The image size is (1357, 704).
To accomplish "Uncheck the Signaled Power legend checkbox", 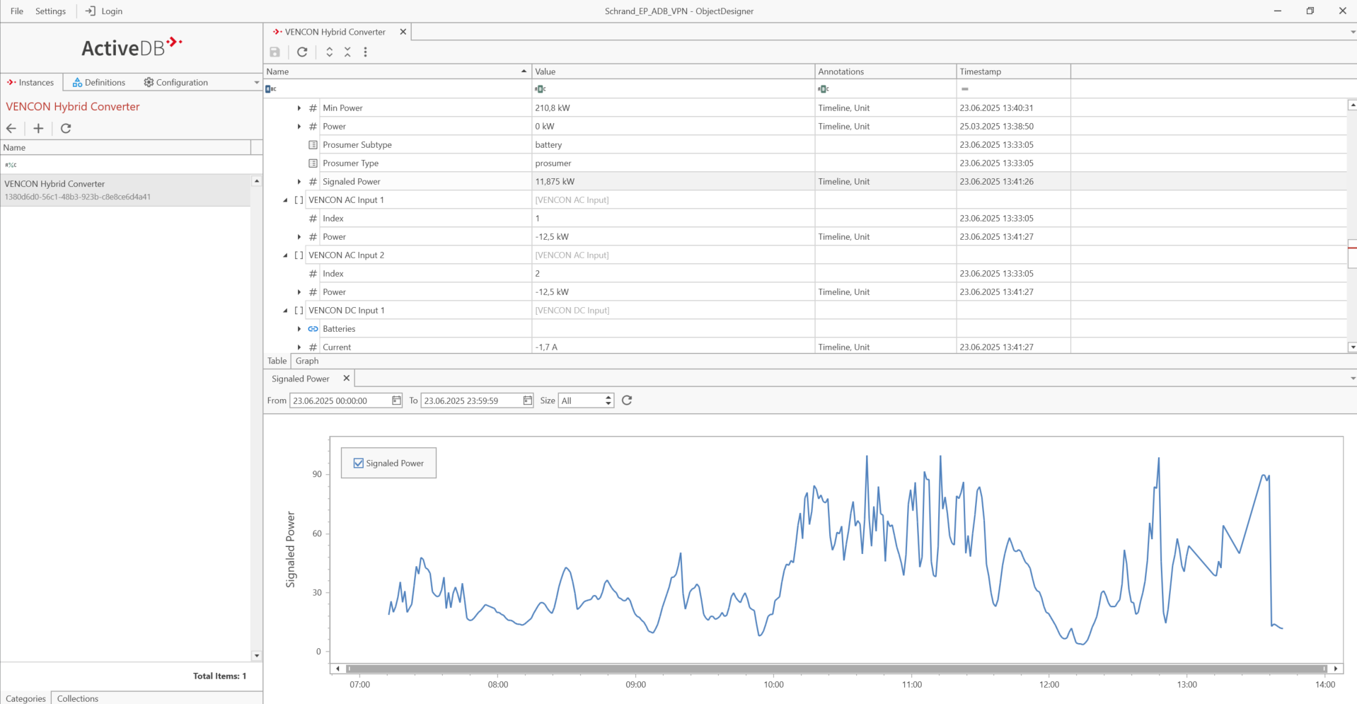I will 359,463.
